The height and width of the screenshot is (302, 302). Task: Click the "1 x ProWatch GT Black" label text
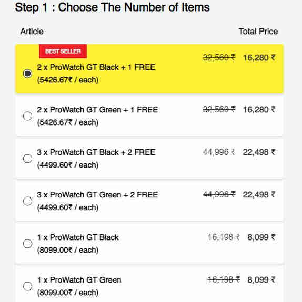(x=78, y=238)
